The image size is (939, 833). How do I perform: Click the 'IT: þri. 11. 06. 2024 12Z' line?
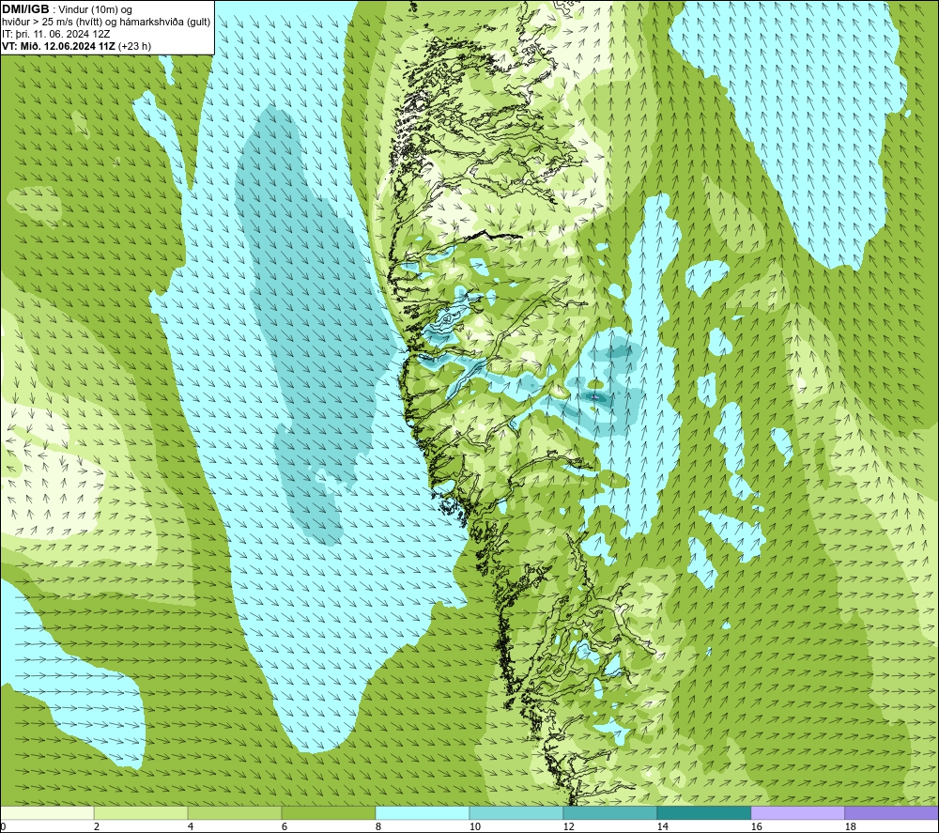coord(55,34)
